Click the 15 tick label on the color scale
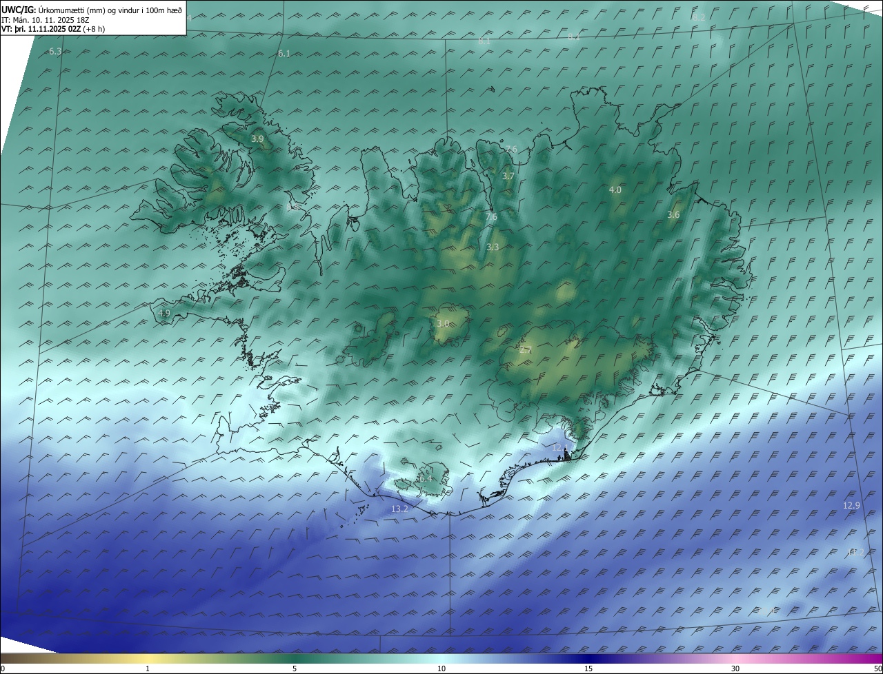The width and height of the screenshot is (883, 674). click(x=588, y=669)
